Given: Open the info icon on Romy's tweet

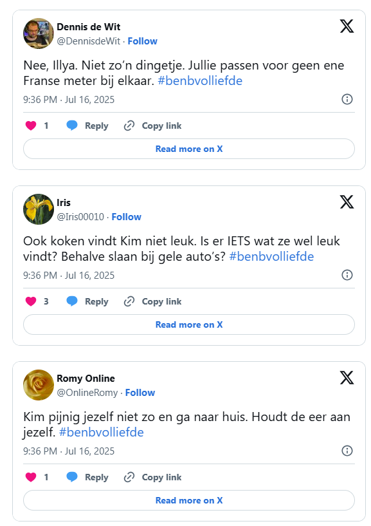Looking at the screenshot, I should tap(347, 451).
